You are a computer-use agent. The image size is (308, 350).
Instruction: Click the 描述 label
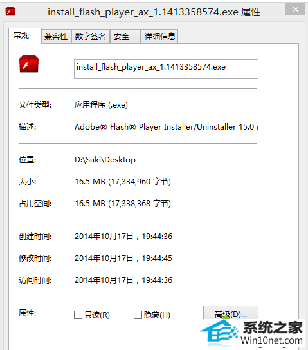click(28, 127)
